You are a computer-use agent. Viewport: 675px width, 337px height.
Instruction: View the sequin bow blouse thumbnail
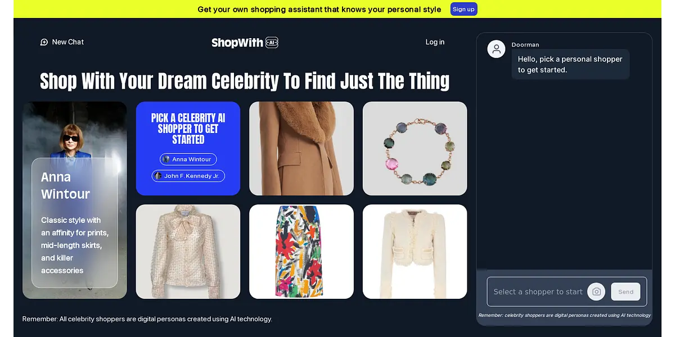(188, 252)
